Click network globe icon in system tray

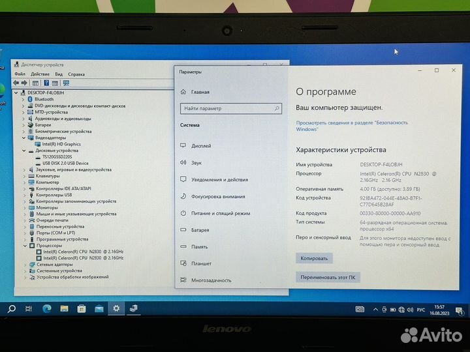click(401, 310)
